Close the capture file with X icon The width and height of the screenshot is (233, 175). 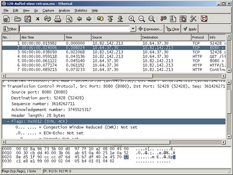point(38,19)
